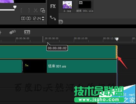The image size is (136, 104).
Task: Open the path motion category icon
Action: click(53, 18)
